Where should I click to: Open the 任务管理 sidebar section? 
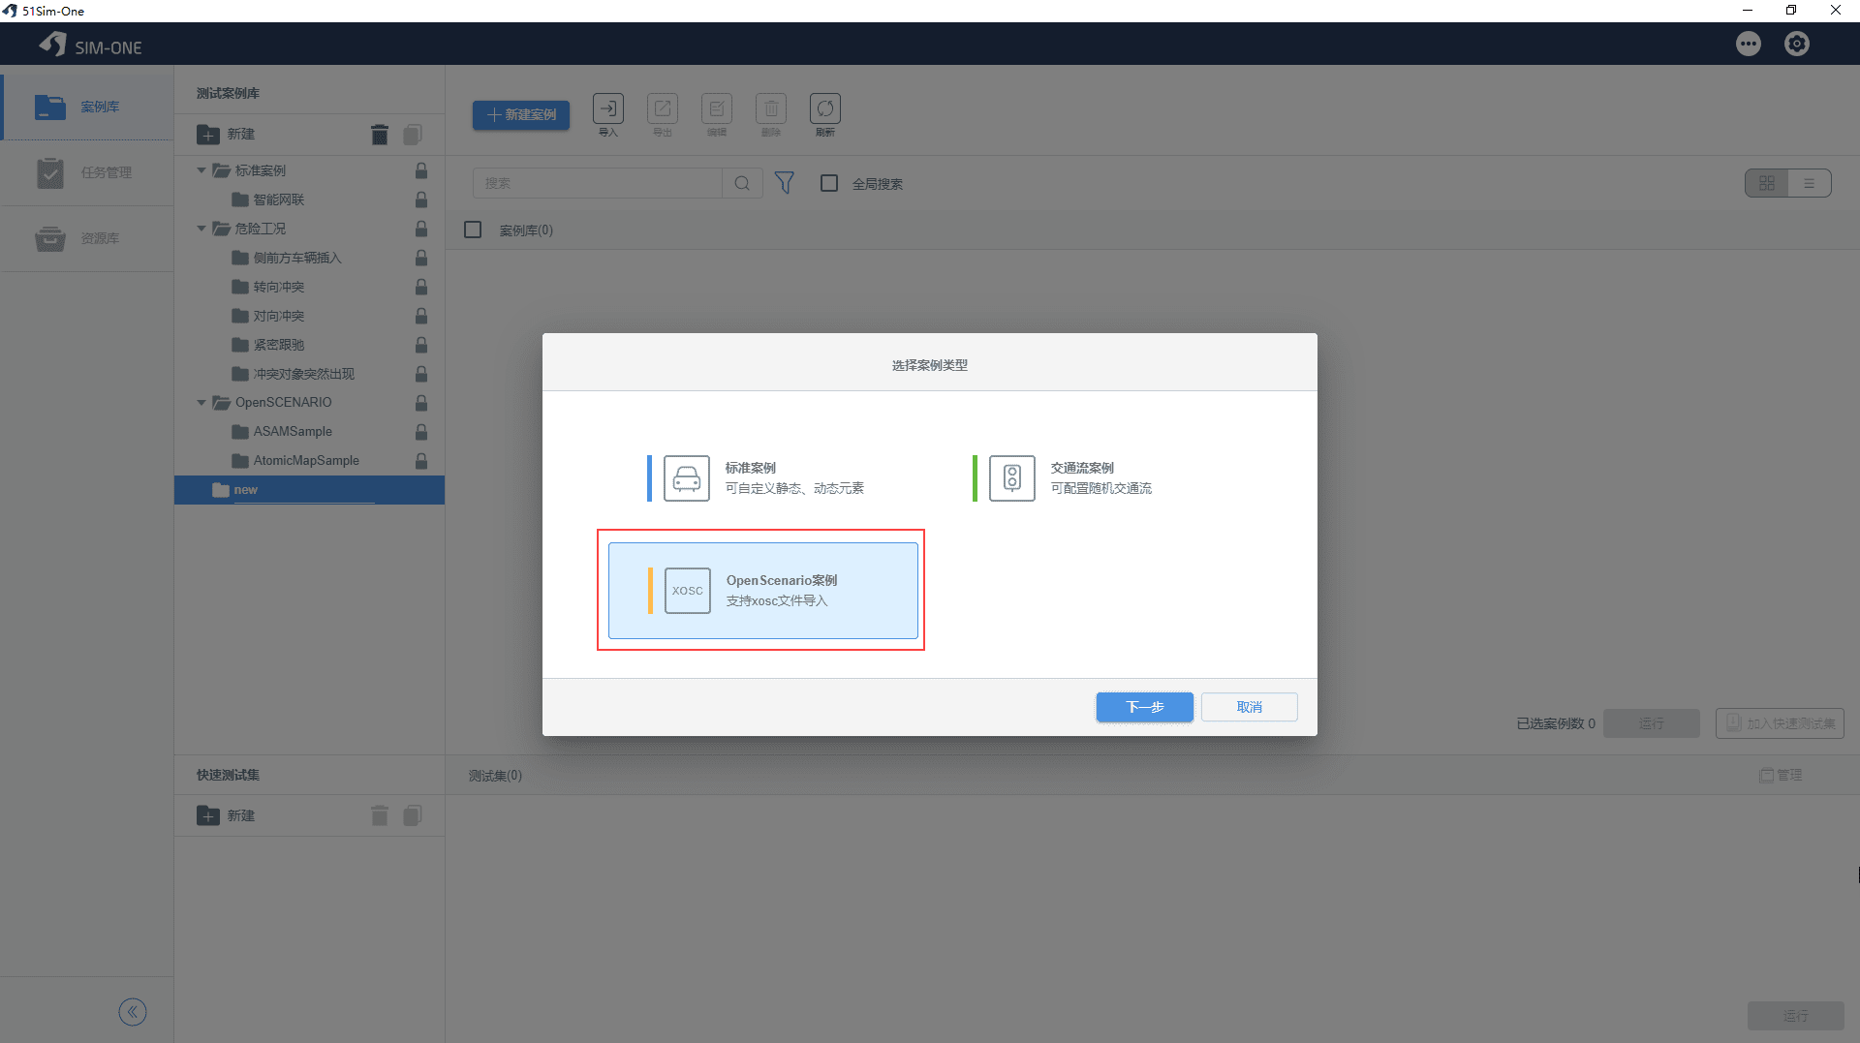coord(86,172)
